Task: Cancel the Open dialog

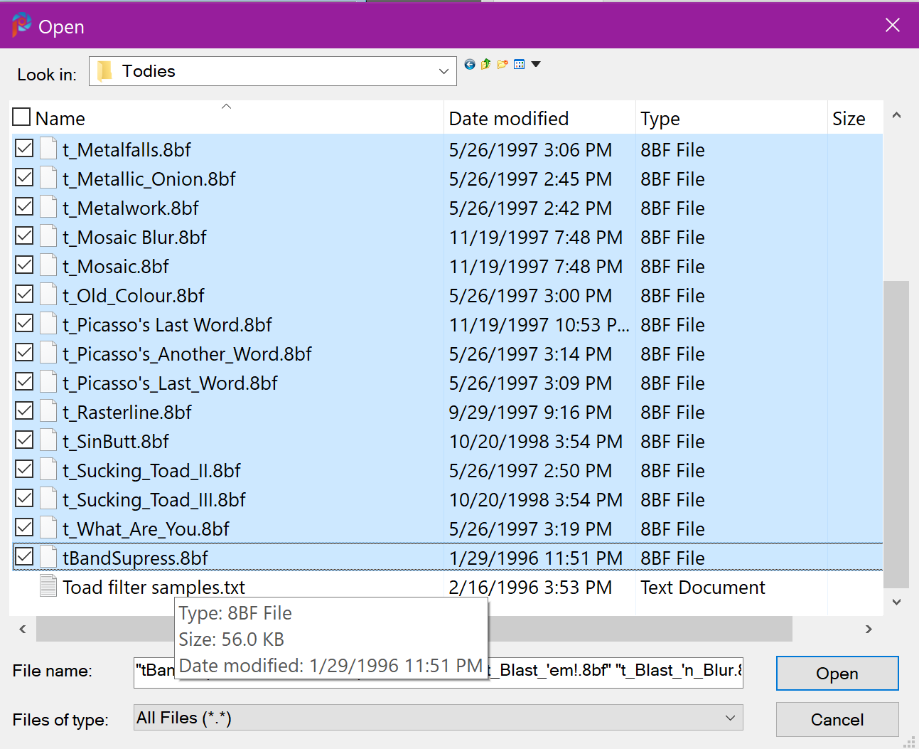Action: (x=837, y=720)
